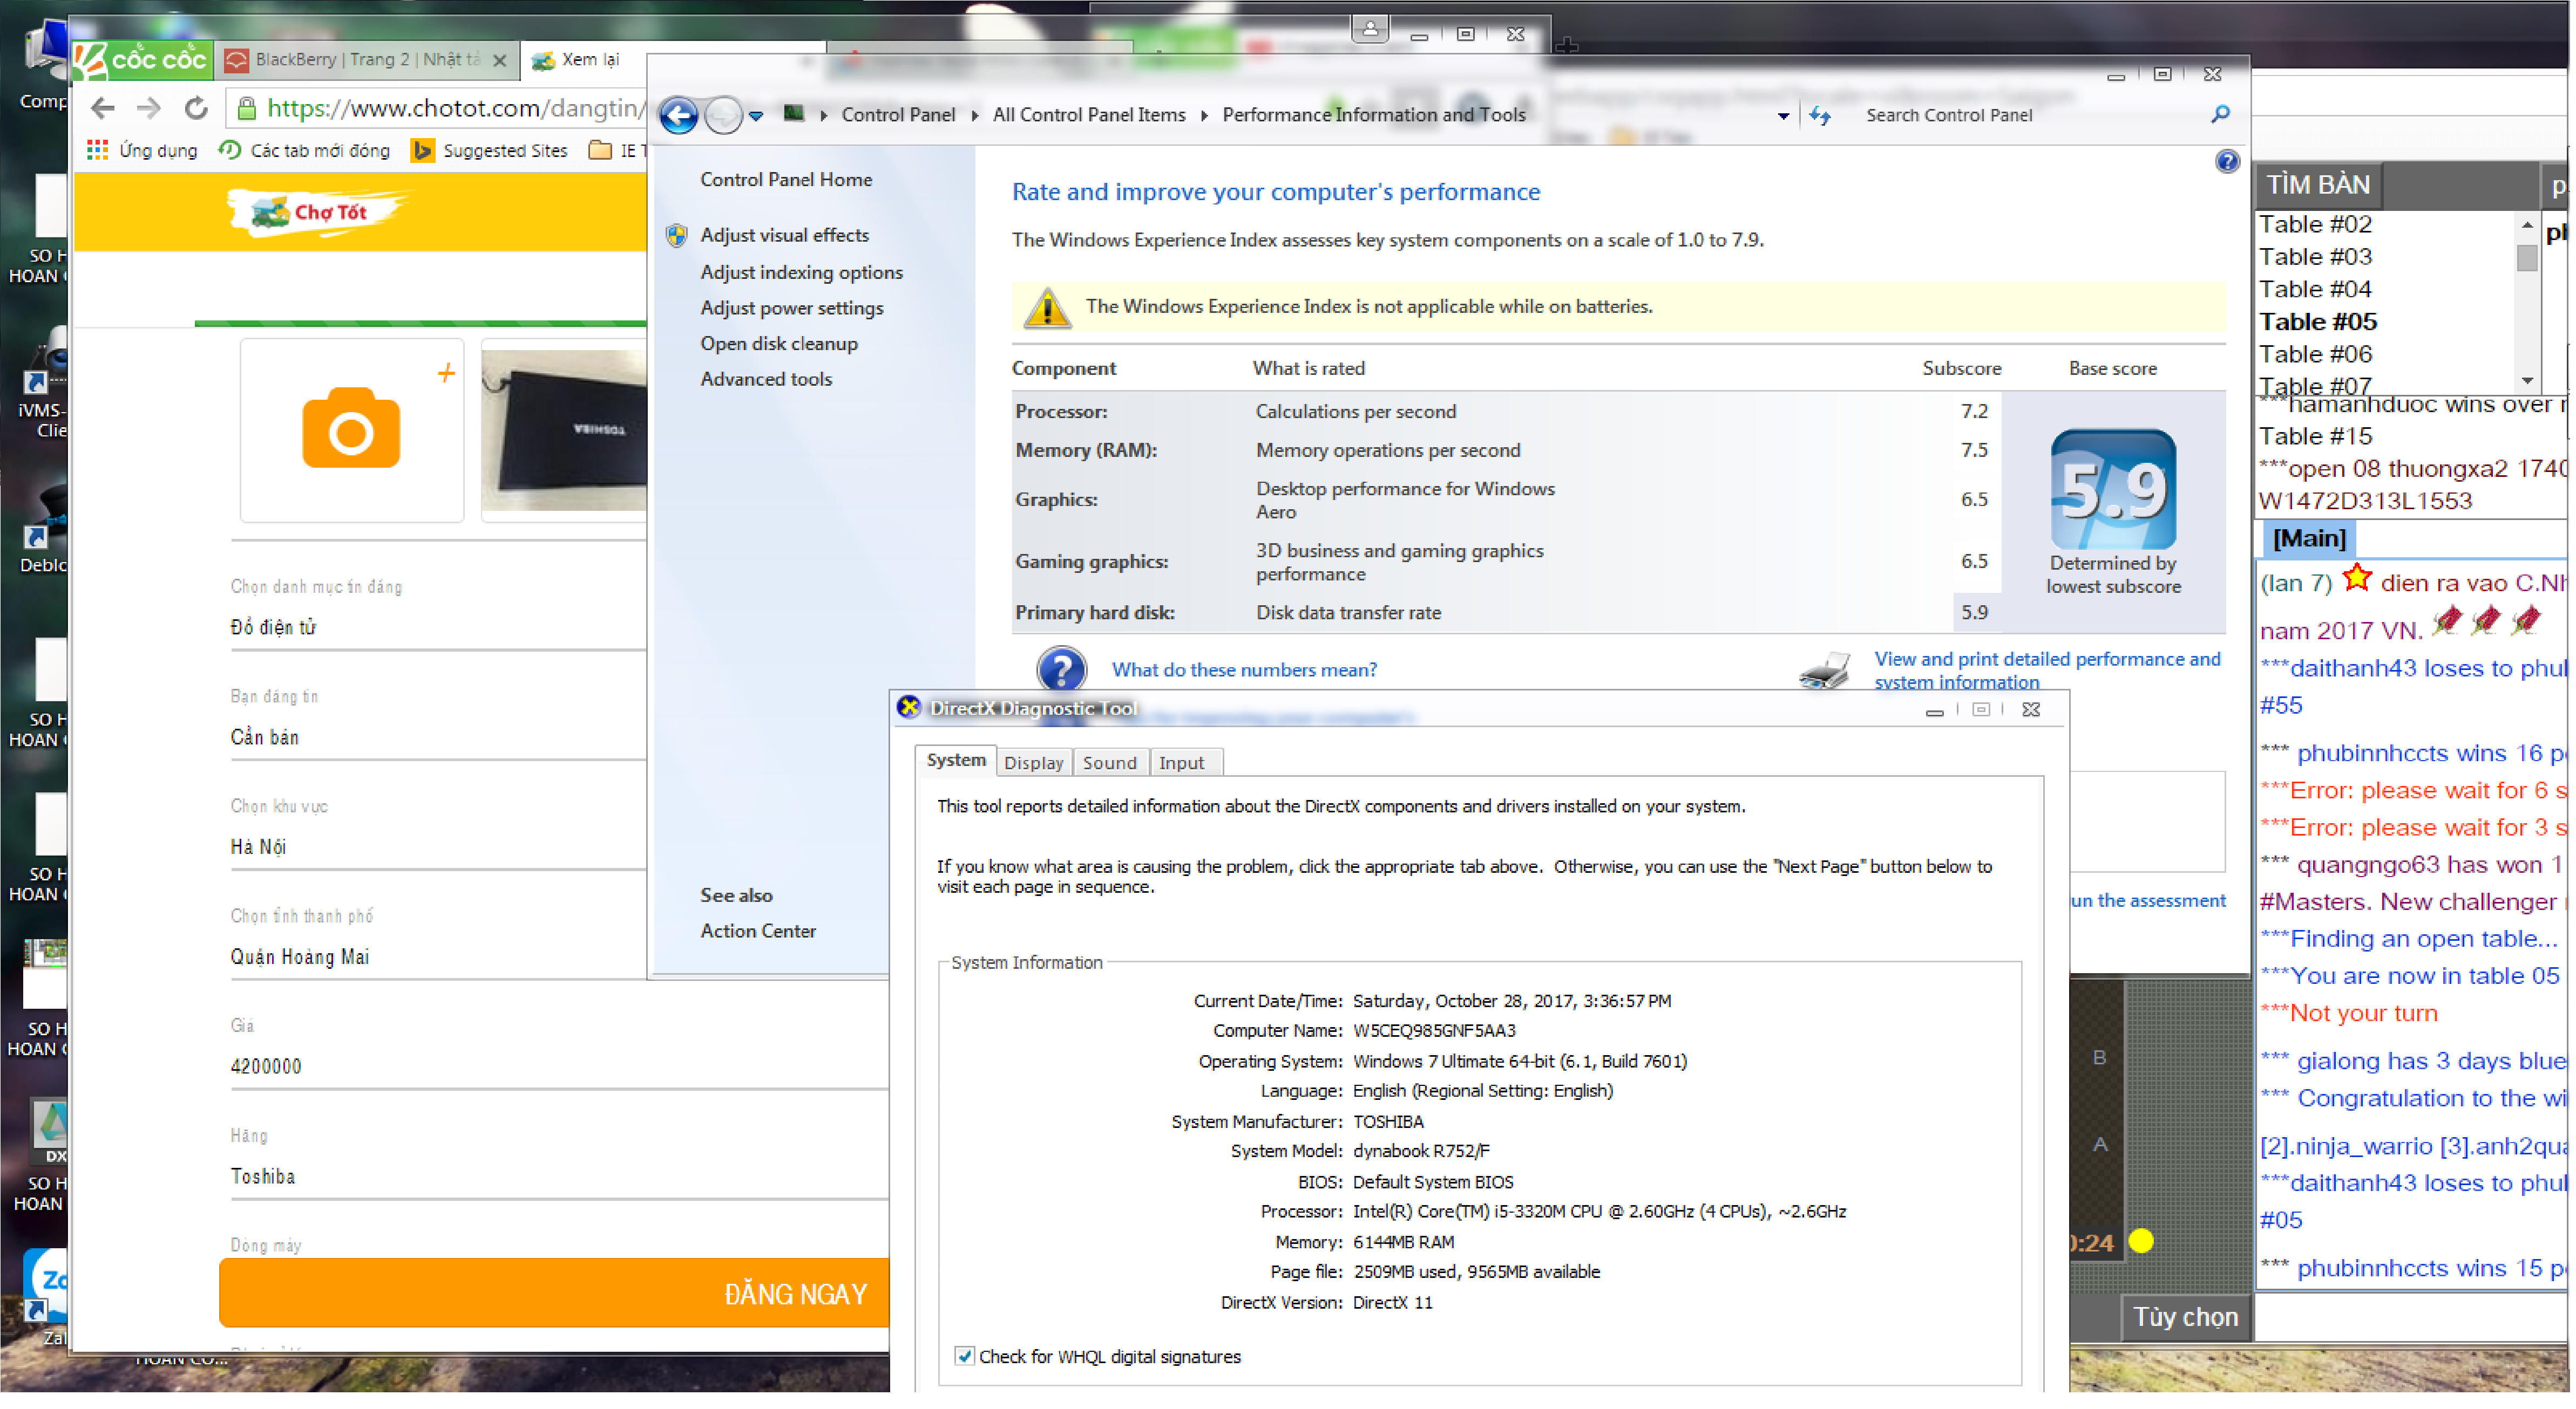
Task: Open Adjust visual effects link
Action: [784, 235]
